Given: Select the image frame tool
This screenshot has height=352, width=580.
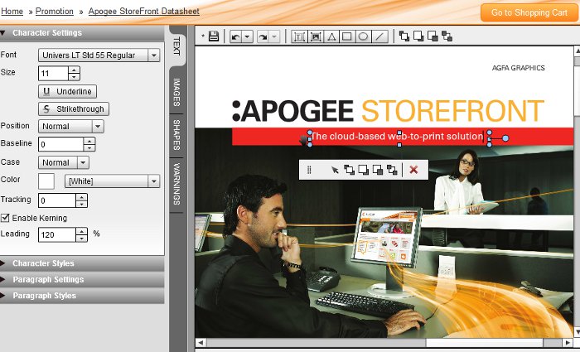Looking at the screenshot, I should 316,36.
